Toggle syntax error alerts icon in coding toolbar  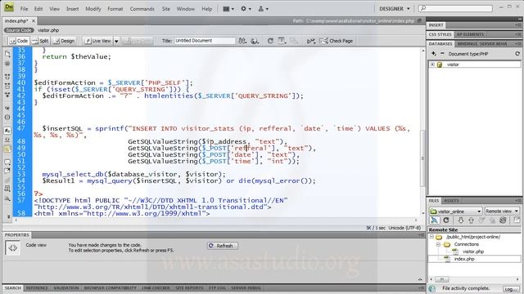(7, 149)
